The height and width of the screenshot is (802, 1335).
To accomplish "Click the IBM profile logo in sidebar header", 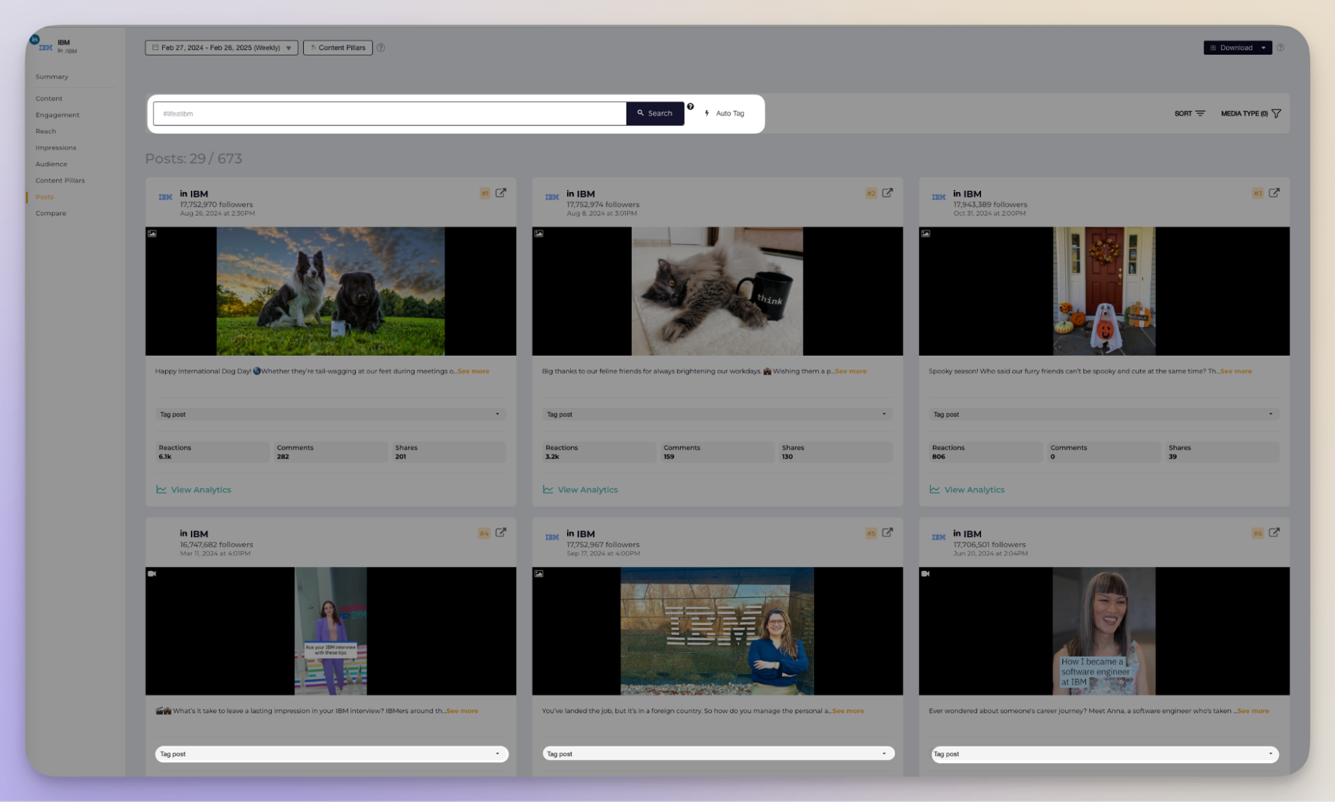I will pos(45,47).
